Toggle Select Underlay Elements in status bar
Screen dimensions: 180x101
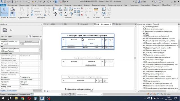(151, 94)
